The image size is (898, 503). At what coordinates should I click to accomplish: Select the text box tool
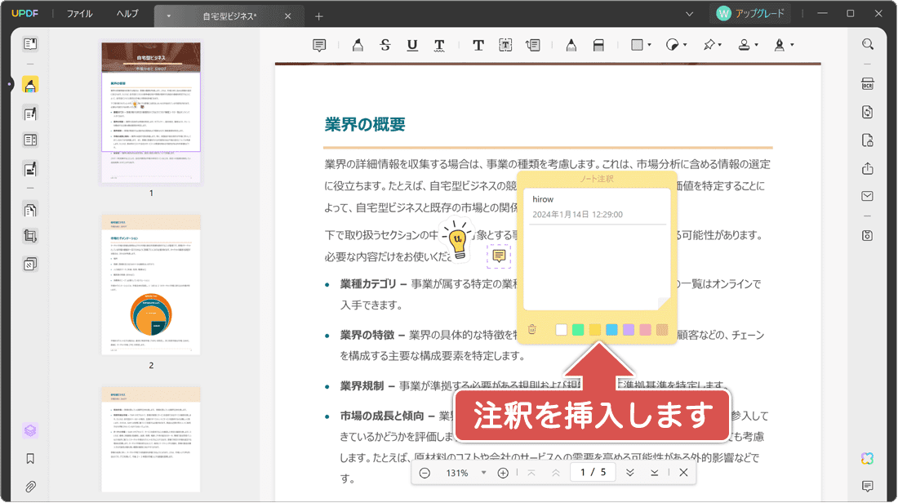point(505,45)
